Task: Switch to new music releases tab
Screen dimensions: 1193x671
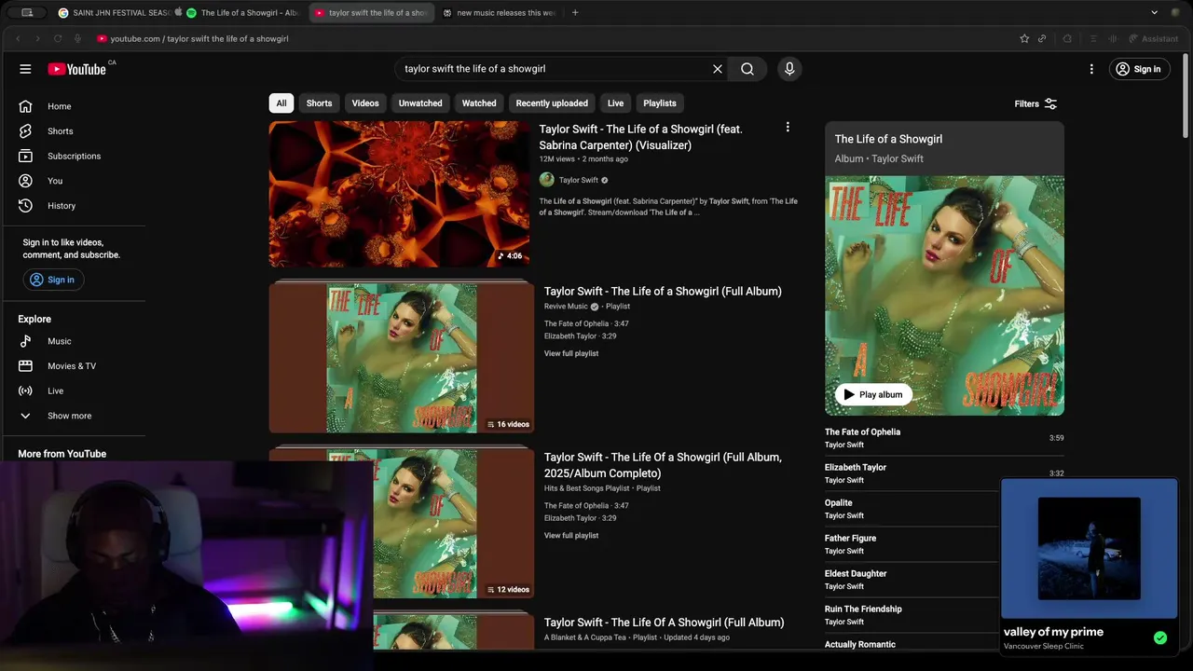Action: pos(499,13)
